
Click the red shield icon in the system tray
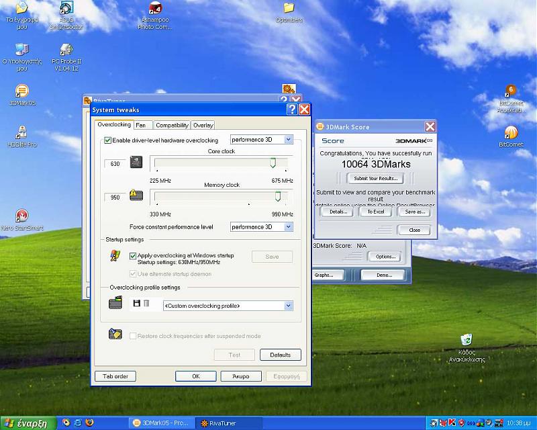461,423
